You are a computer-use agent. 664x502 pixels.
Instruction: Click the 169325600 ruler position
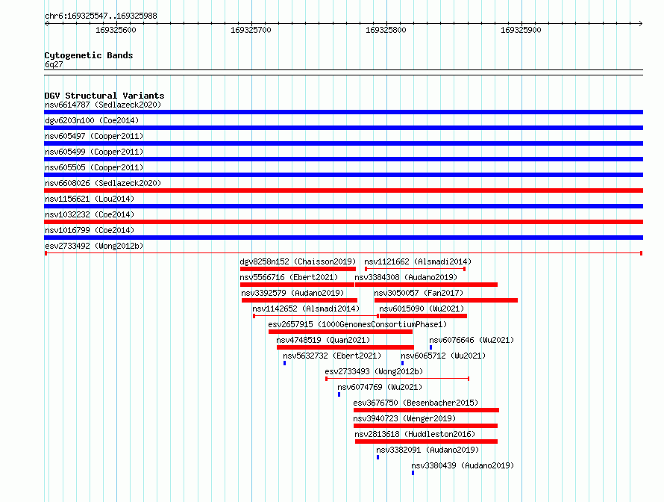pyautogui.click(x=116, y=30)
